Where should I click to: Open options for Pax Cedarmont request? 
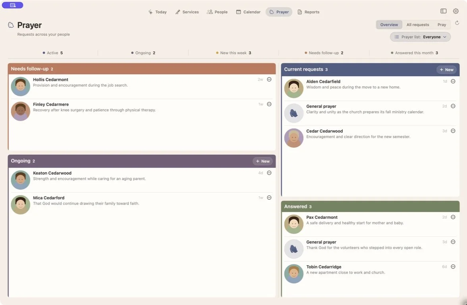pos(453,217)
